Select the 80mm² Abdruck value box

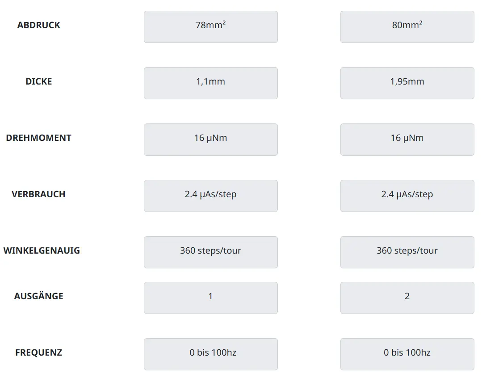pyautogui.click(x=407, y=27)
